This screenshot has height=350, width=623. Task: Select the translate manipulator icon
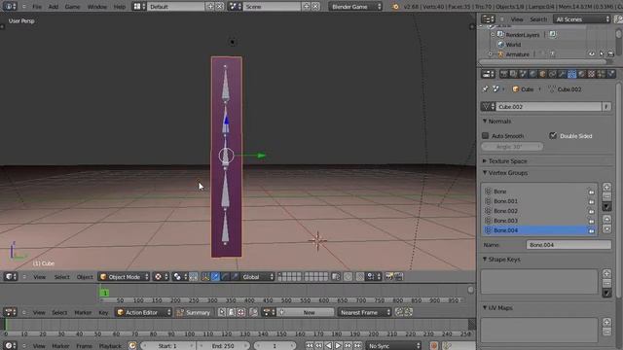pyautogui.click(x=215, y=277)
